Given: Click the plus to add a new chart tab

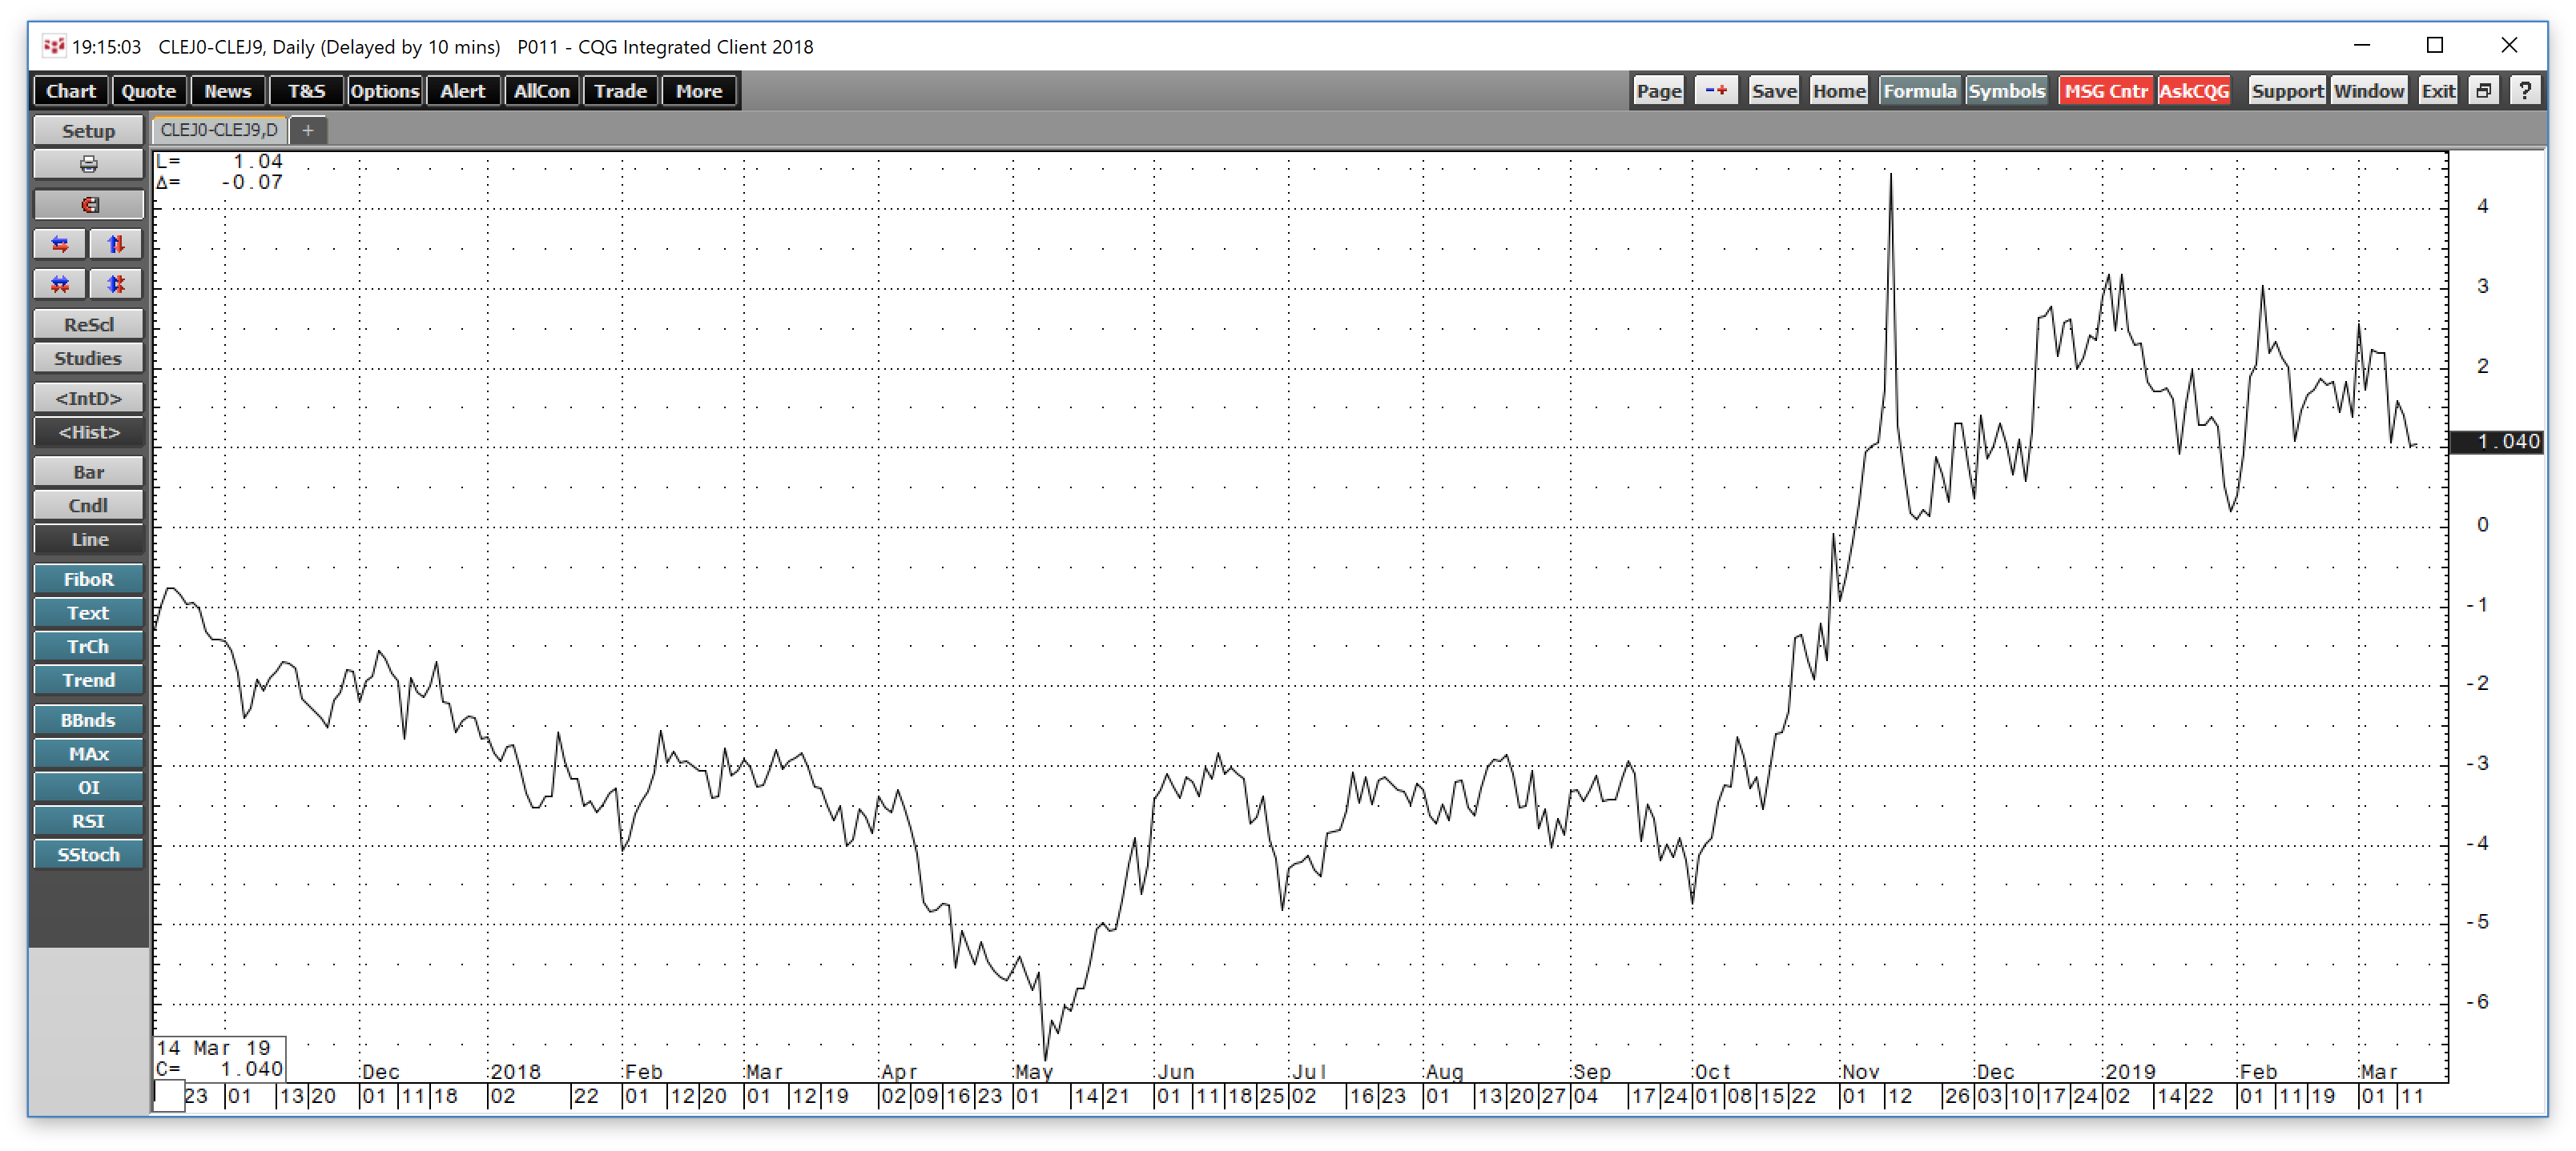Looking at the screenshot, I should tap(309, 130).
